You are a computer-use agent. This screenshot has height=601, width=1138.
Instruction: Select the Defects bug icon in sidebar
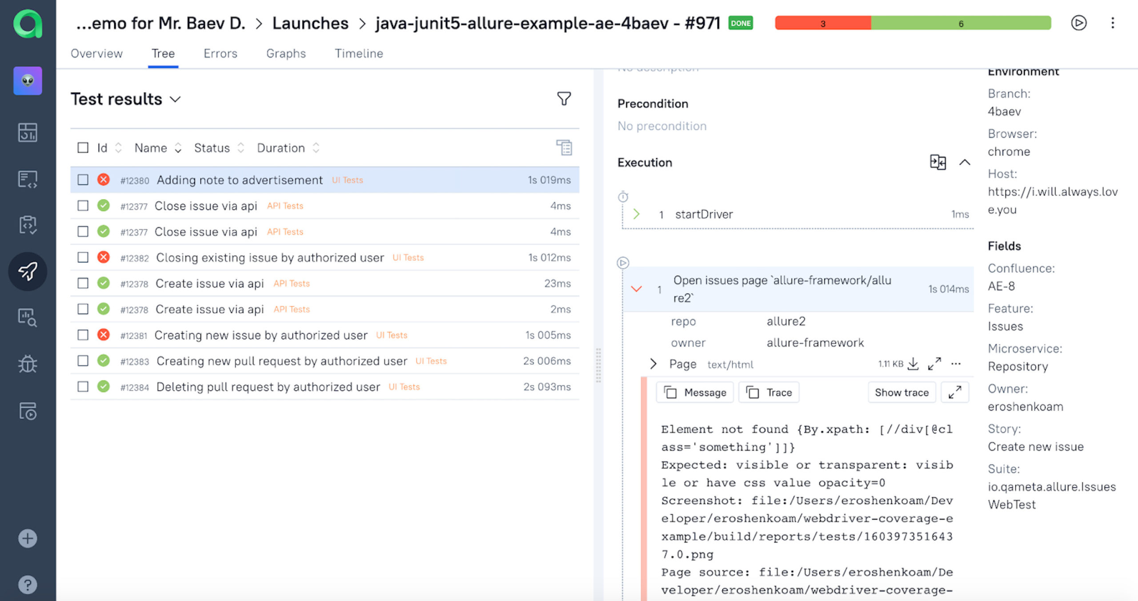pos(28,364)
